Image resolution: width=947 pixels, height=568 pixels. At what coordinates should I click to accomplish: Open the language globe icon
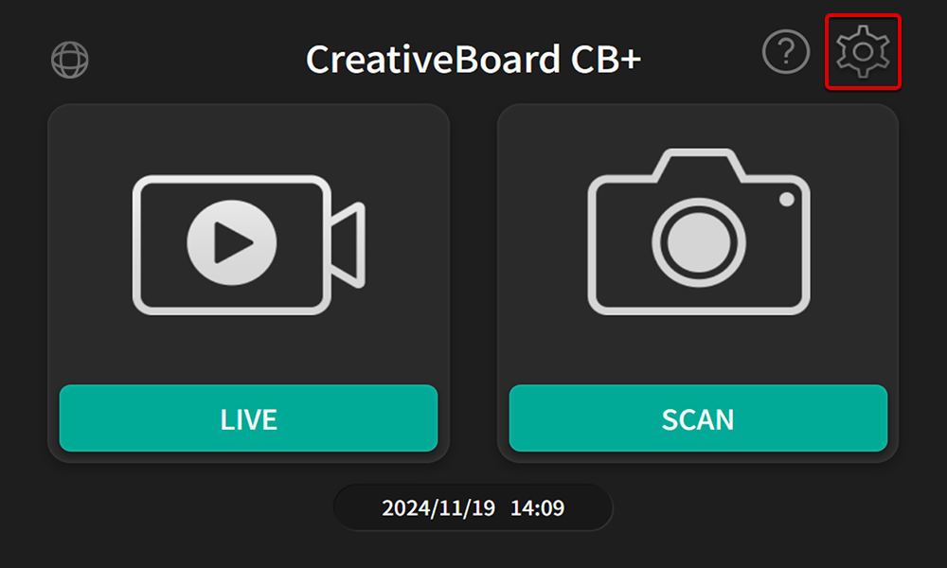click(69, 60)
